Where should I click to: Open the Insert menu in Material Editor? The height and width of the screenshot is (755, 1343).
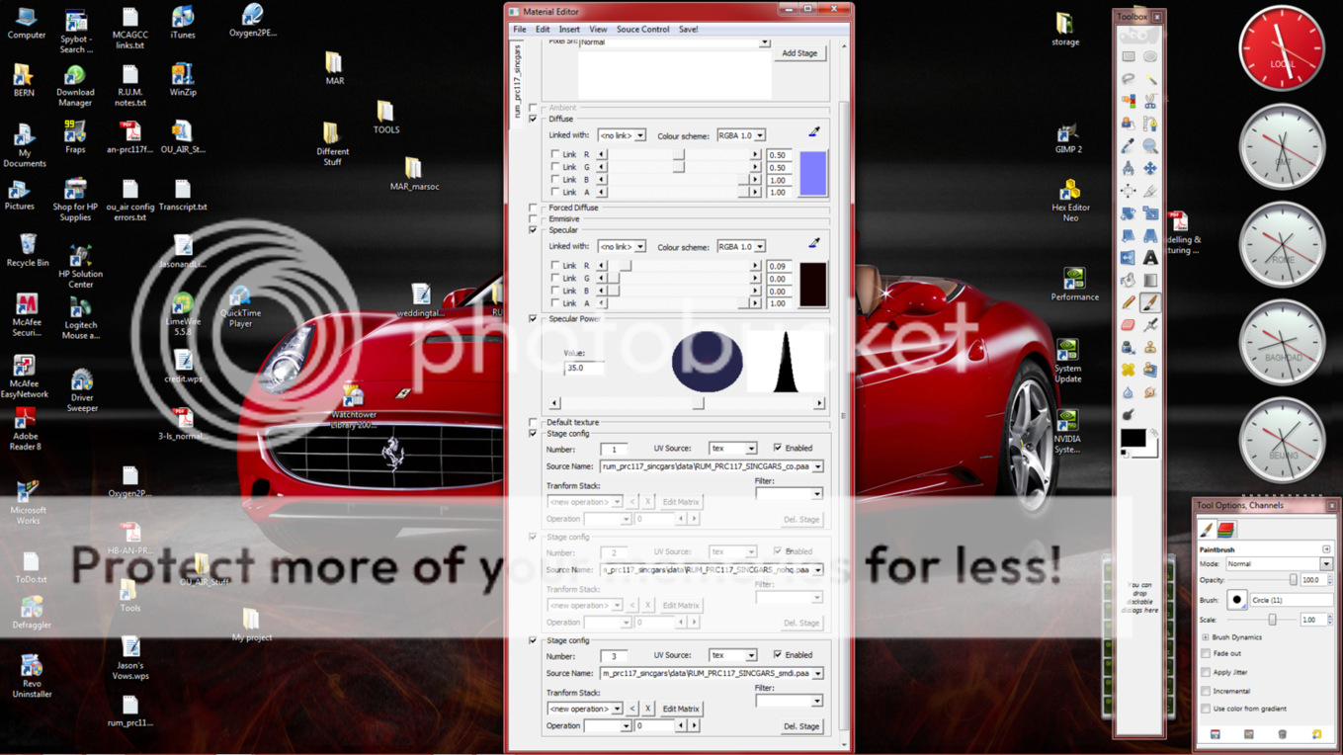pos(569,30)
